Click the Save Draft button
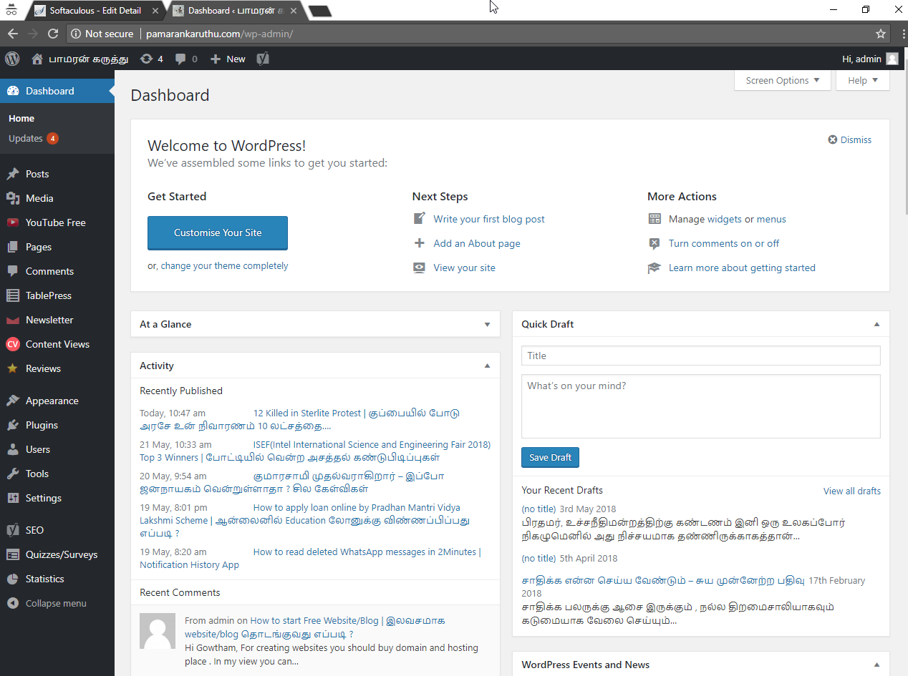 tap(550, 457)
